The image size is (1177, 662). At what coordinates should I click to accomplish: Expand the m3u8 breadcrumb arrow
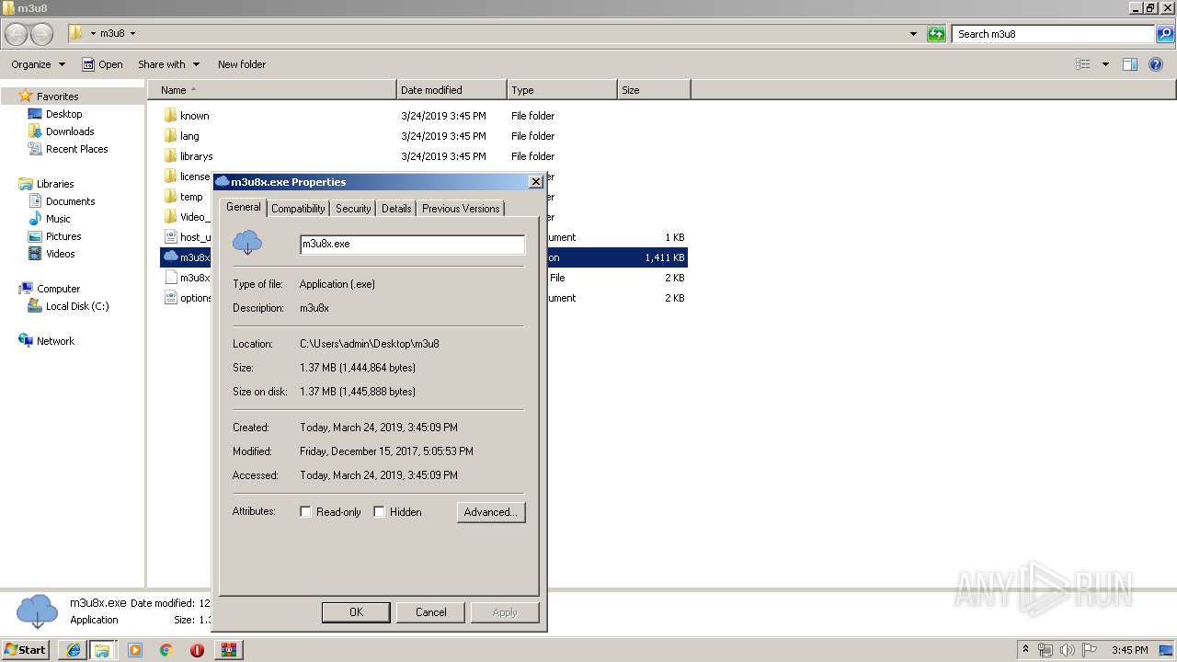(132, 34)
